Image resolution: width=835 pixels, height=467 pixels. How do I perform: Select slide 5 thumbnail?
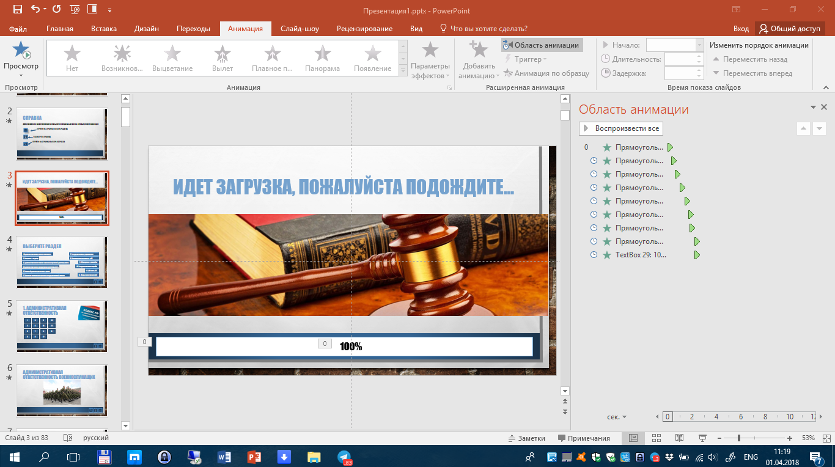tap(62, 326)
